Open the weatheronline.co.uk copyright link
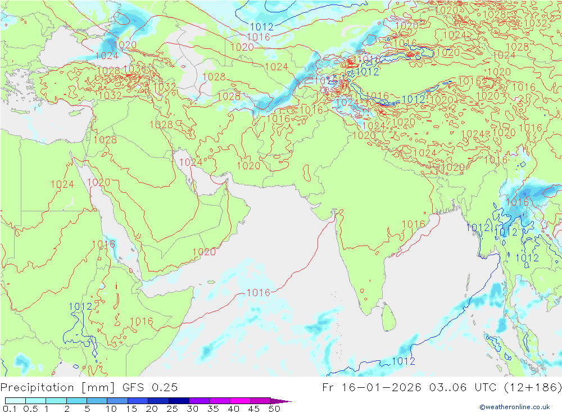The height and width of the screenshot is (412, 562). pyautogui.click(x=515, y=407)
